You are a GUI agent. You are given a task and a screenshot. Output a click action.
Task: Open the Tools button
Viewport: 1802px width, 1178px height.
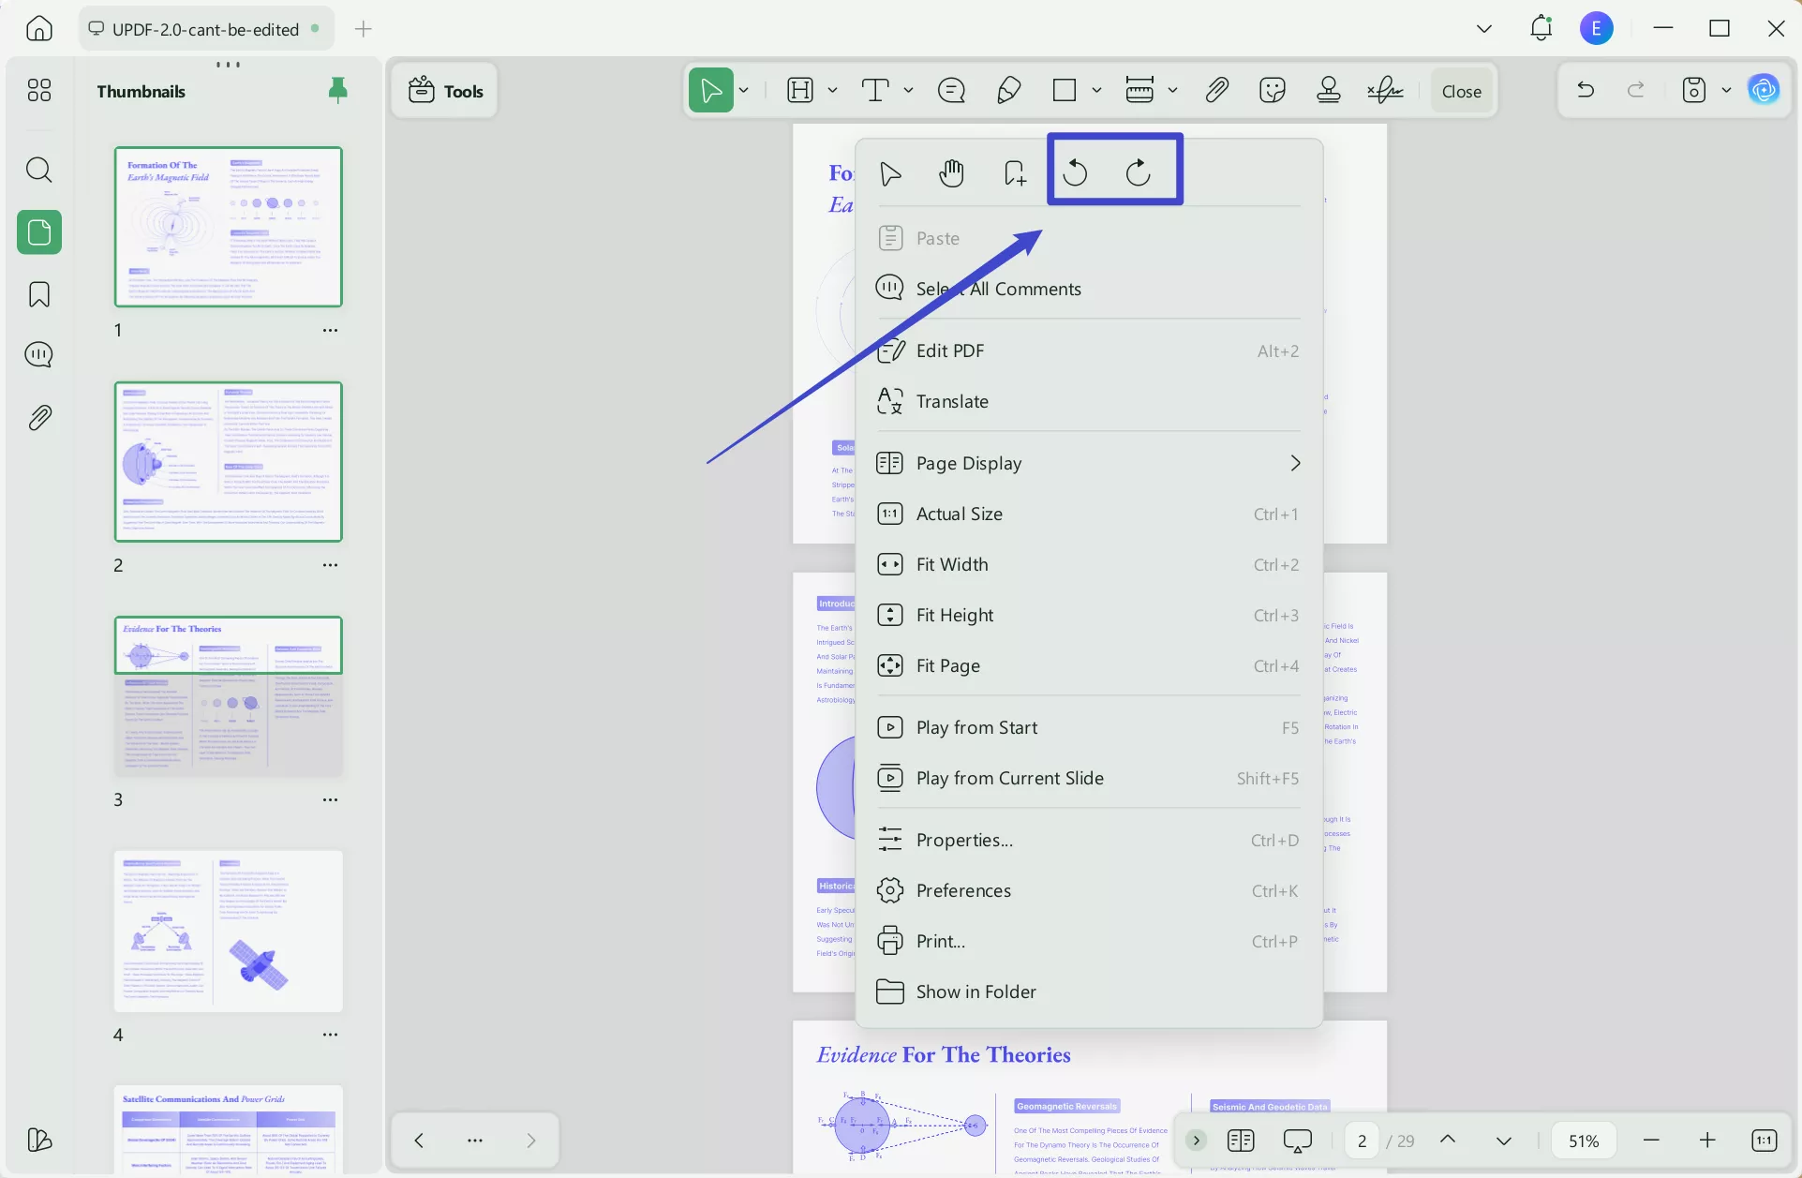coord(445,91)
